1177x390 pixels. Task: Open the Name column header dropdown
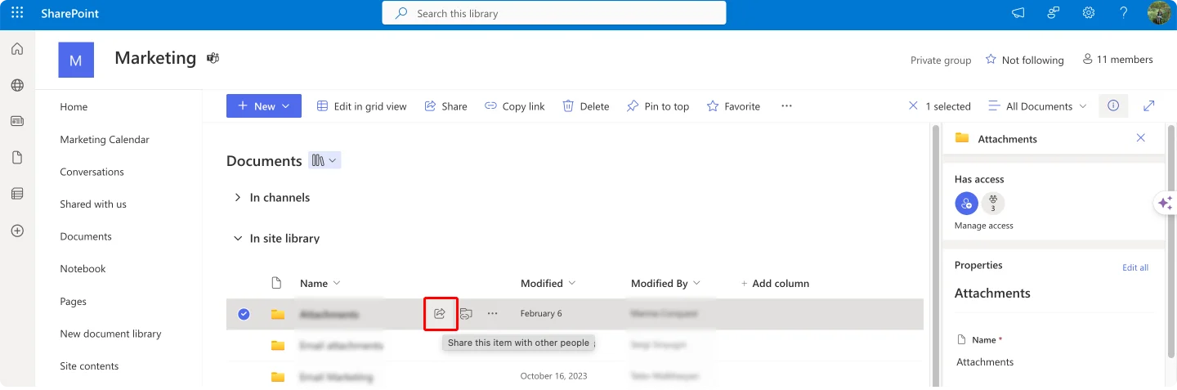click(320, 284)
